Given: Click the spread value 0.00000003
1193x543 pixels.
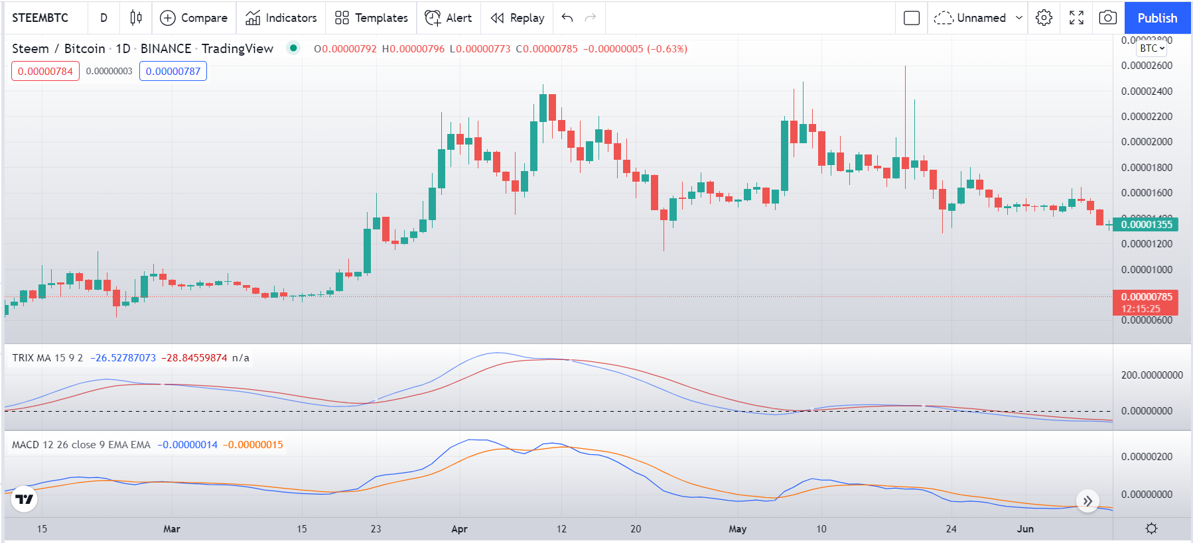Looking at the screenshot, I should [109, 71].
